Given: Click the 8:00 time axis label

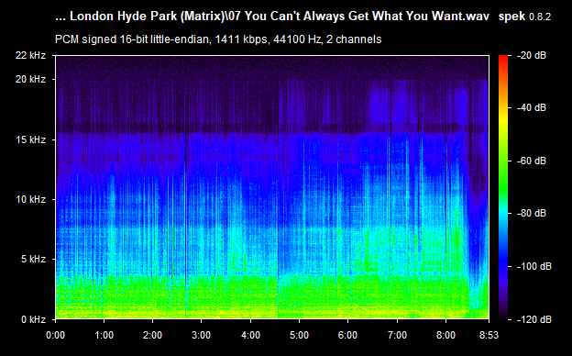Looking at the screenshot, I should pyautogui.click(x=445, y=335).
